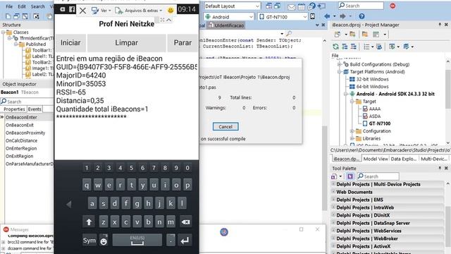Open the File menu
451x254 pixels.
(x=9, y=6)
